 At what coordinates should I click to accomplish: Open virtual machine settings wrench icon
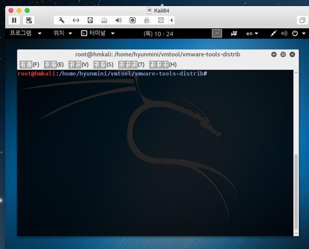click(x=61, y=20)
